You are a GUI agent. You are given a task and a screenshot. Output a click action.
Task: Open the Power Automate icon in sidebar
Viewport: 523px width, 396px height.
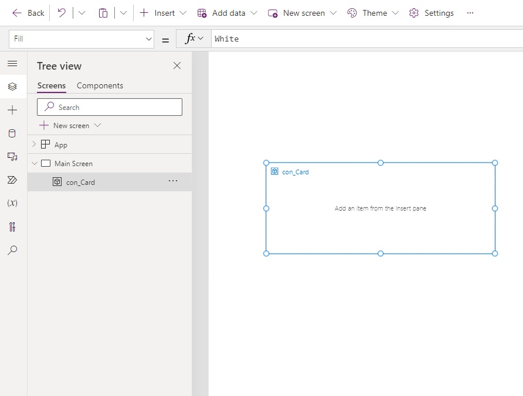[12, 180]
